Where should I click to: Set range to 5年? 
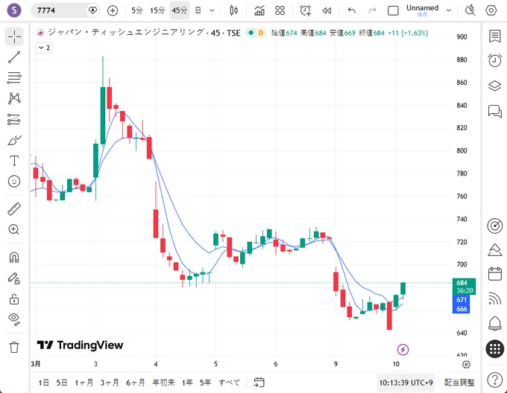coord(205,383)
